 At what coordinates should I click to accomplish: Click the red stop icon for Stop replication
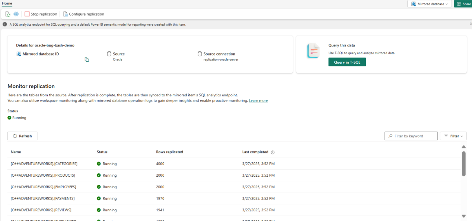click(x=26, y=14)
